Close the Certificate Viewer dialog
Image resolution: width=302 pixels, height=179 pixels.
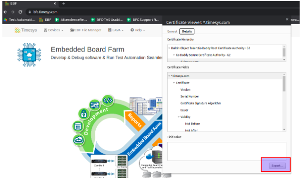pyautogui.click(x=287, y=19)
